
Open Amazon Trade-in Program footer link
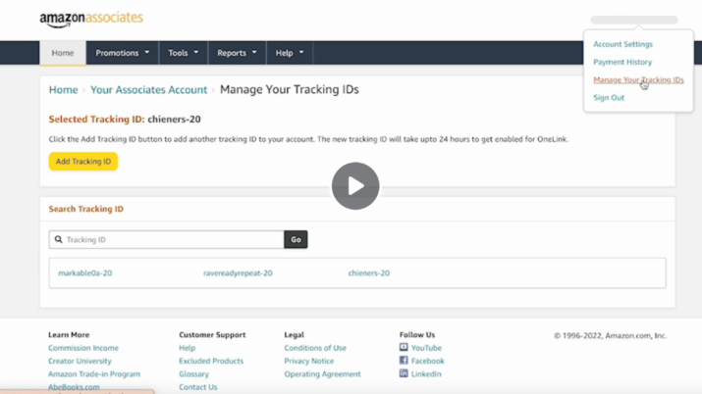(94, 373)
